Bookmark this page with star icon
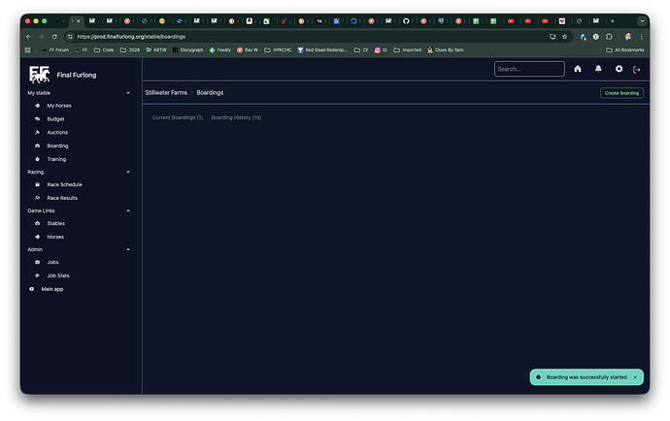 click(x=564, y=37)
